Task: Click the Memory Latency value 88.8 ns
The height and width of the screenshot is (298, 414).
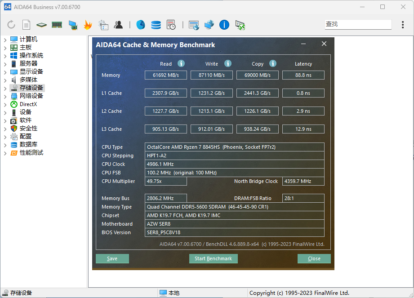Action: pos(303,75)
